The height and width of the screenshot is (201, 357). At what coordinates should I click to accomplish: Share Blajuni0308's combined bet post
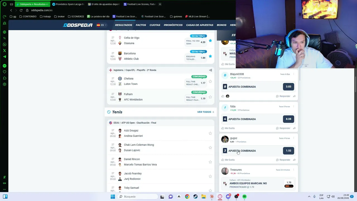point(294,96)
